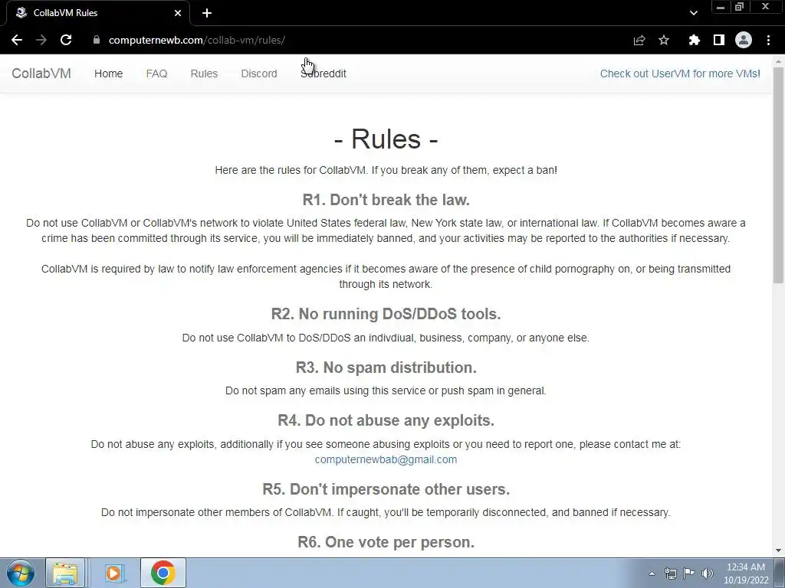
Task: Open the Subreddit nav item
Action: point(324,73)
